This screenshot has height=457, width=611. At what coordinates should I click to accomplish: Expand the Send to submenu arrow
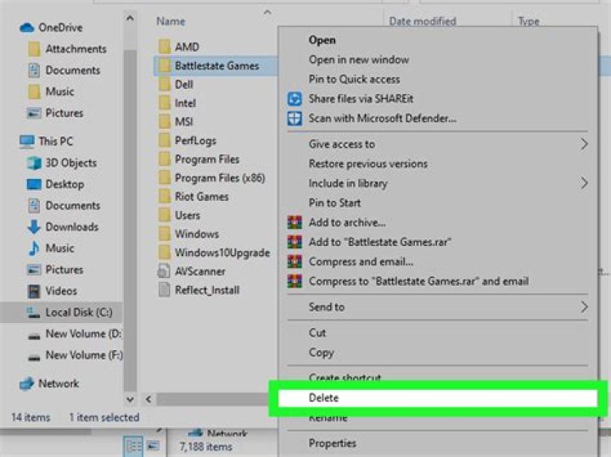pyautogui.click(x=584, y=307)
